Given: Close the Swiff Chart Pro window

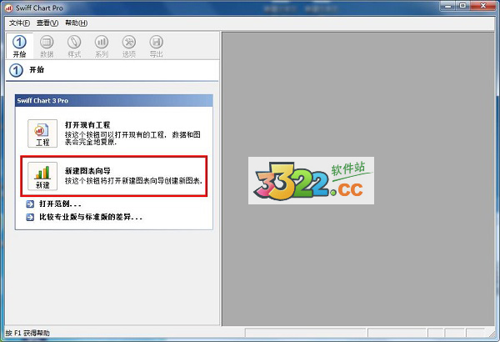Looking at the screenshot, I should click(x=483, y=6).
